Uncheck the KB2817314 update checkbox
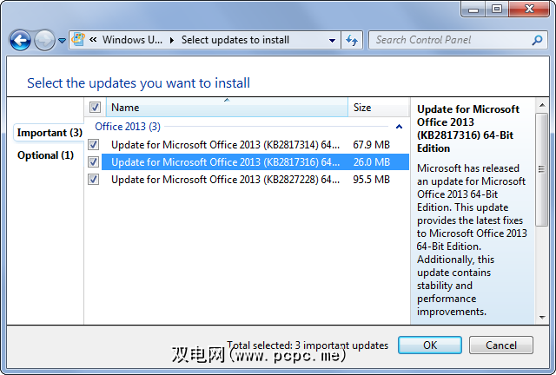 click(x=94, y=144)
